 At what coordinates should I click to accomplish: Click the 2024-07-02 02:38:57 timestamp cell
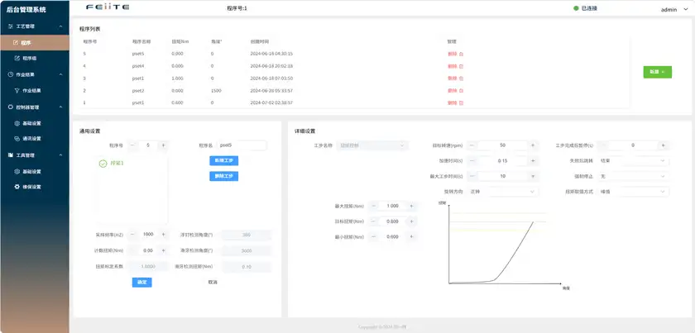click(x=271, y=102)
